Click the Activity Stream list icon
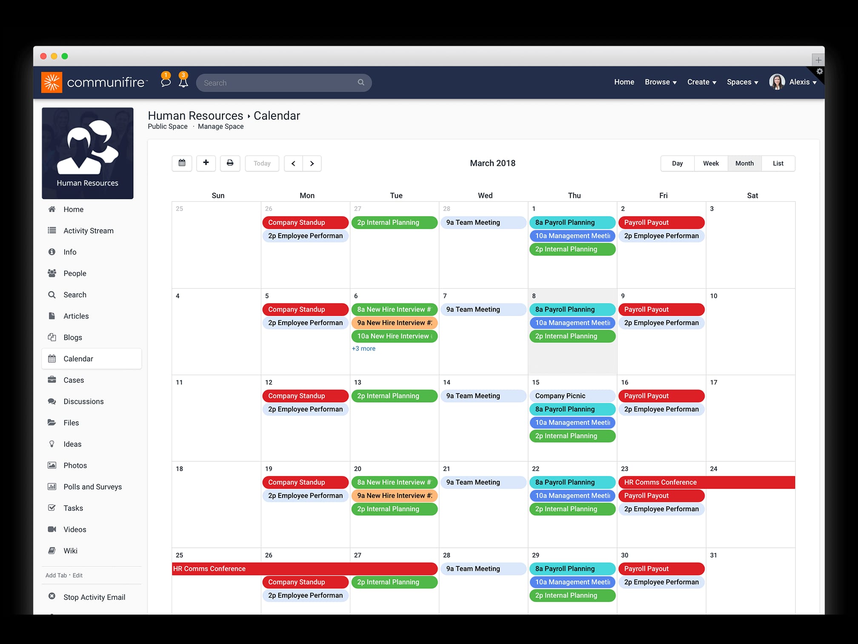Screen dimensions: 858x644 [52, 230]
